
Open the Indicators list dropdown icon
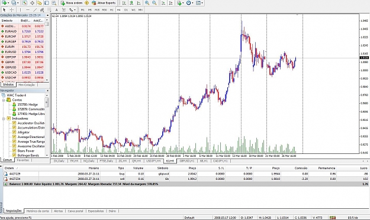(180, 3)
